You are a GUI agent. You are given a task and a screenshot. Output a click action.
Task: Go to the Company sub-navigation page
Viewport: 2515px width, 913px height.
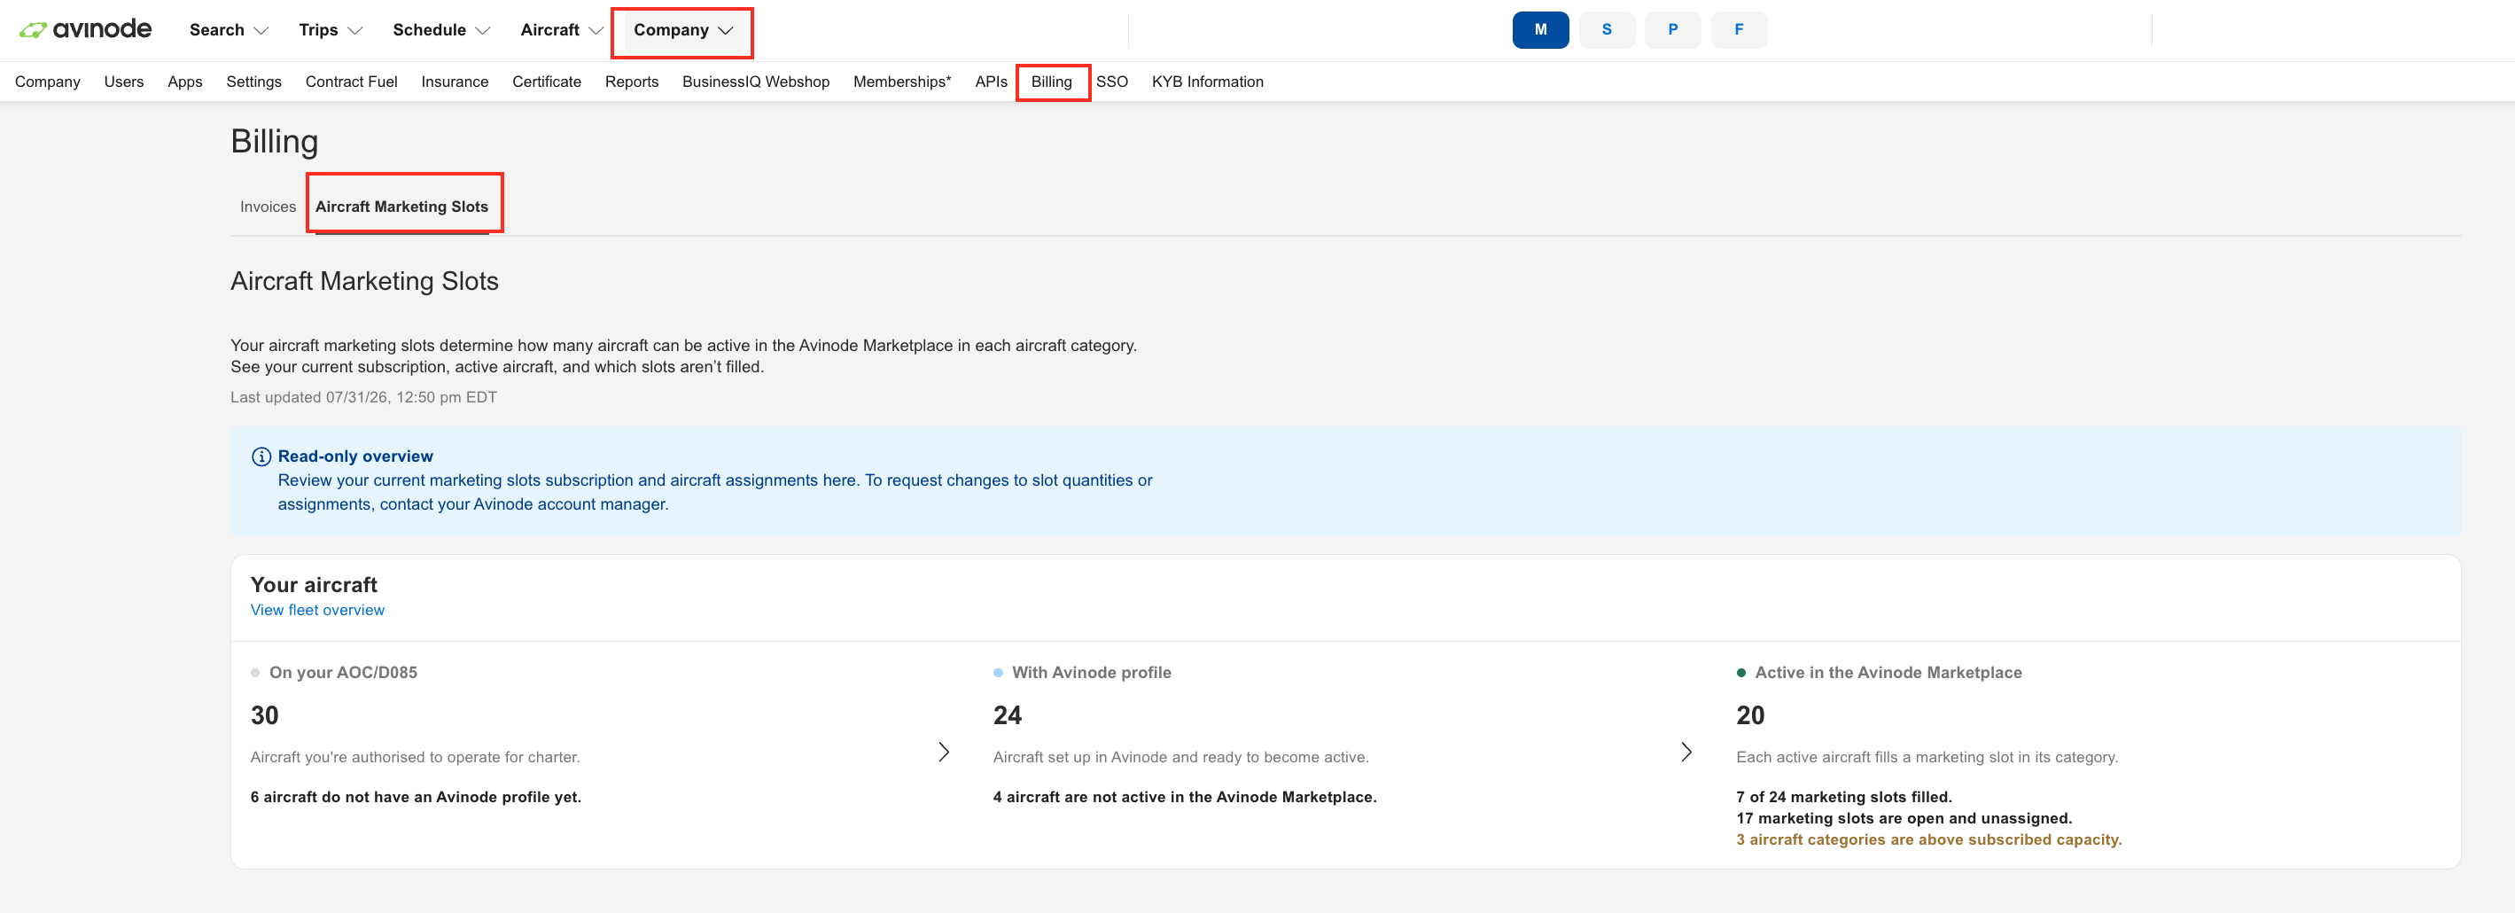[x=48, y=82]
